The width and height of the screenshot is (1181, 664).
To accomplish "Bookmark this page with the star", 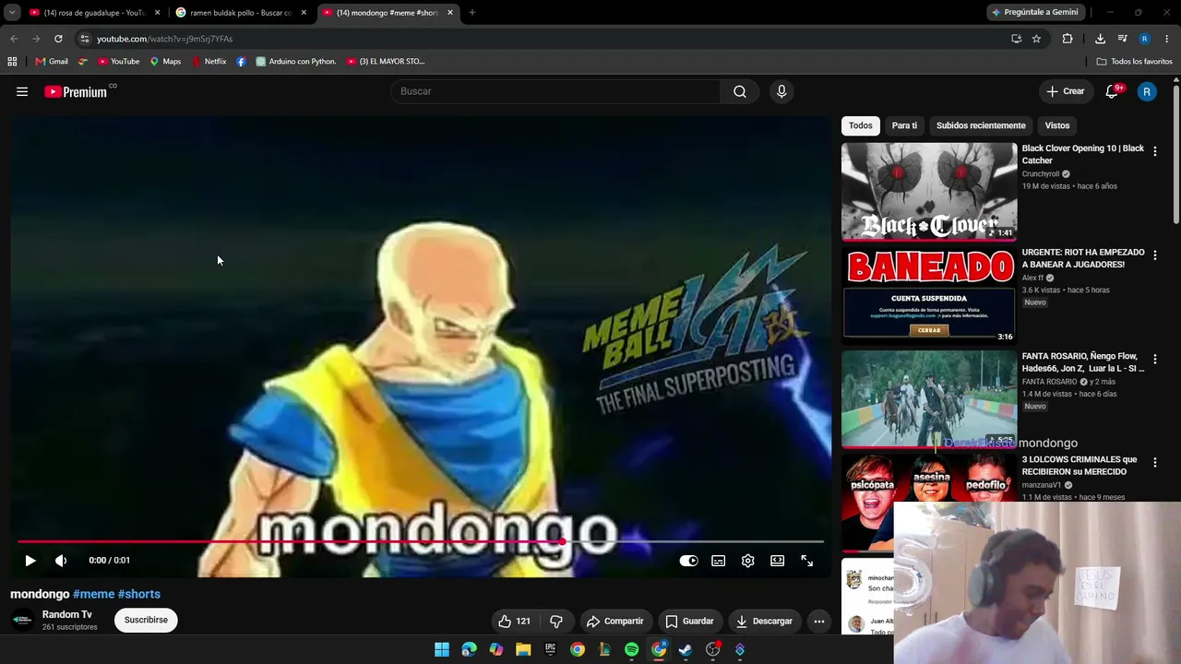I will pyautogui.click(x=1036, y=39).
